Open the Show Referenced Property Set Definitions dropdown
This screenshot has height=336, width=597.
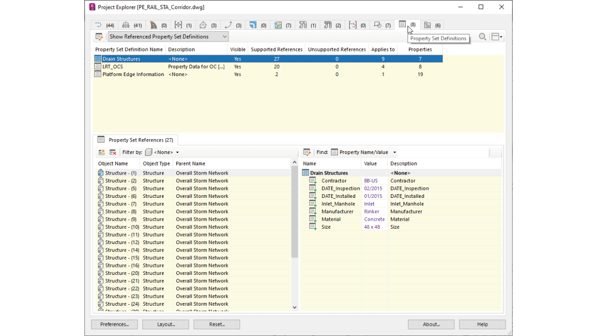168,36
